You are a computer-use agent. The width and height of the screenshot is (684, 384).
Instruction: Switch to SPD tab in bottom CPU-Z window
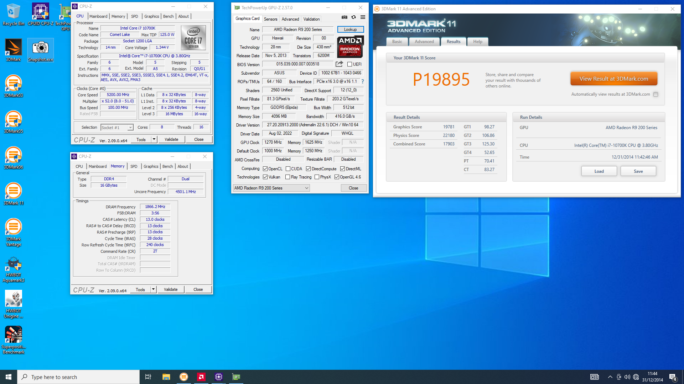click(x=134, y=166)
